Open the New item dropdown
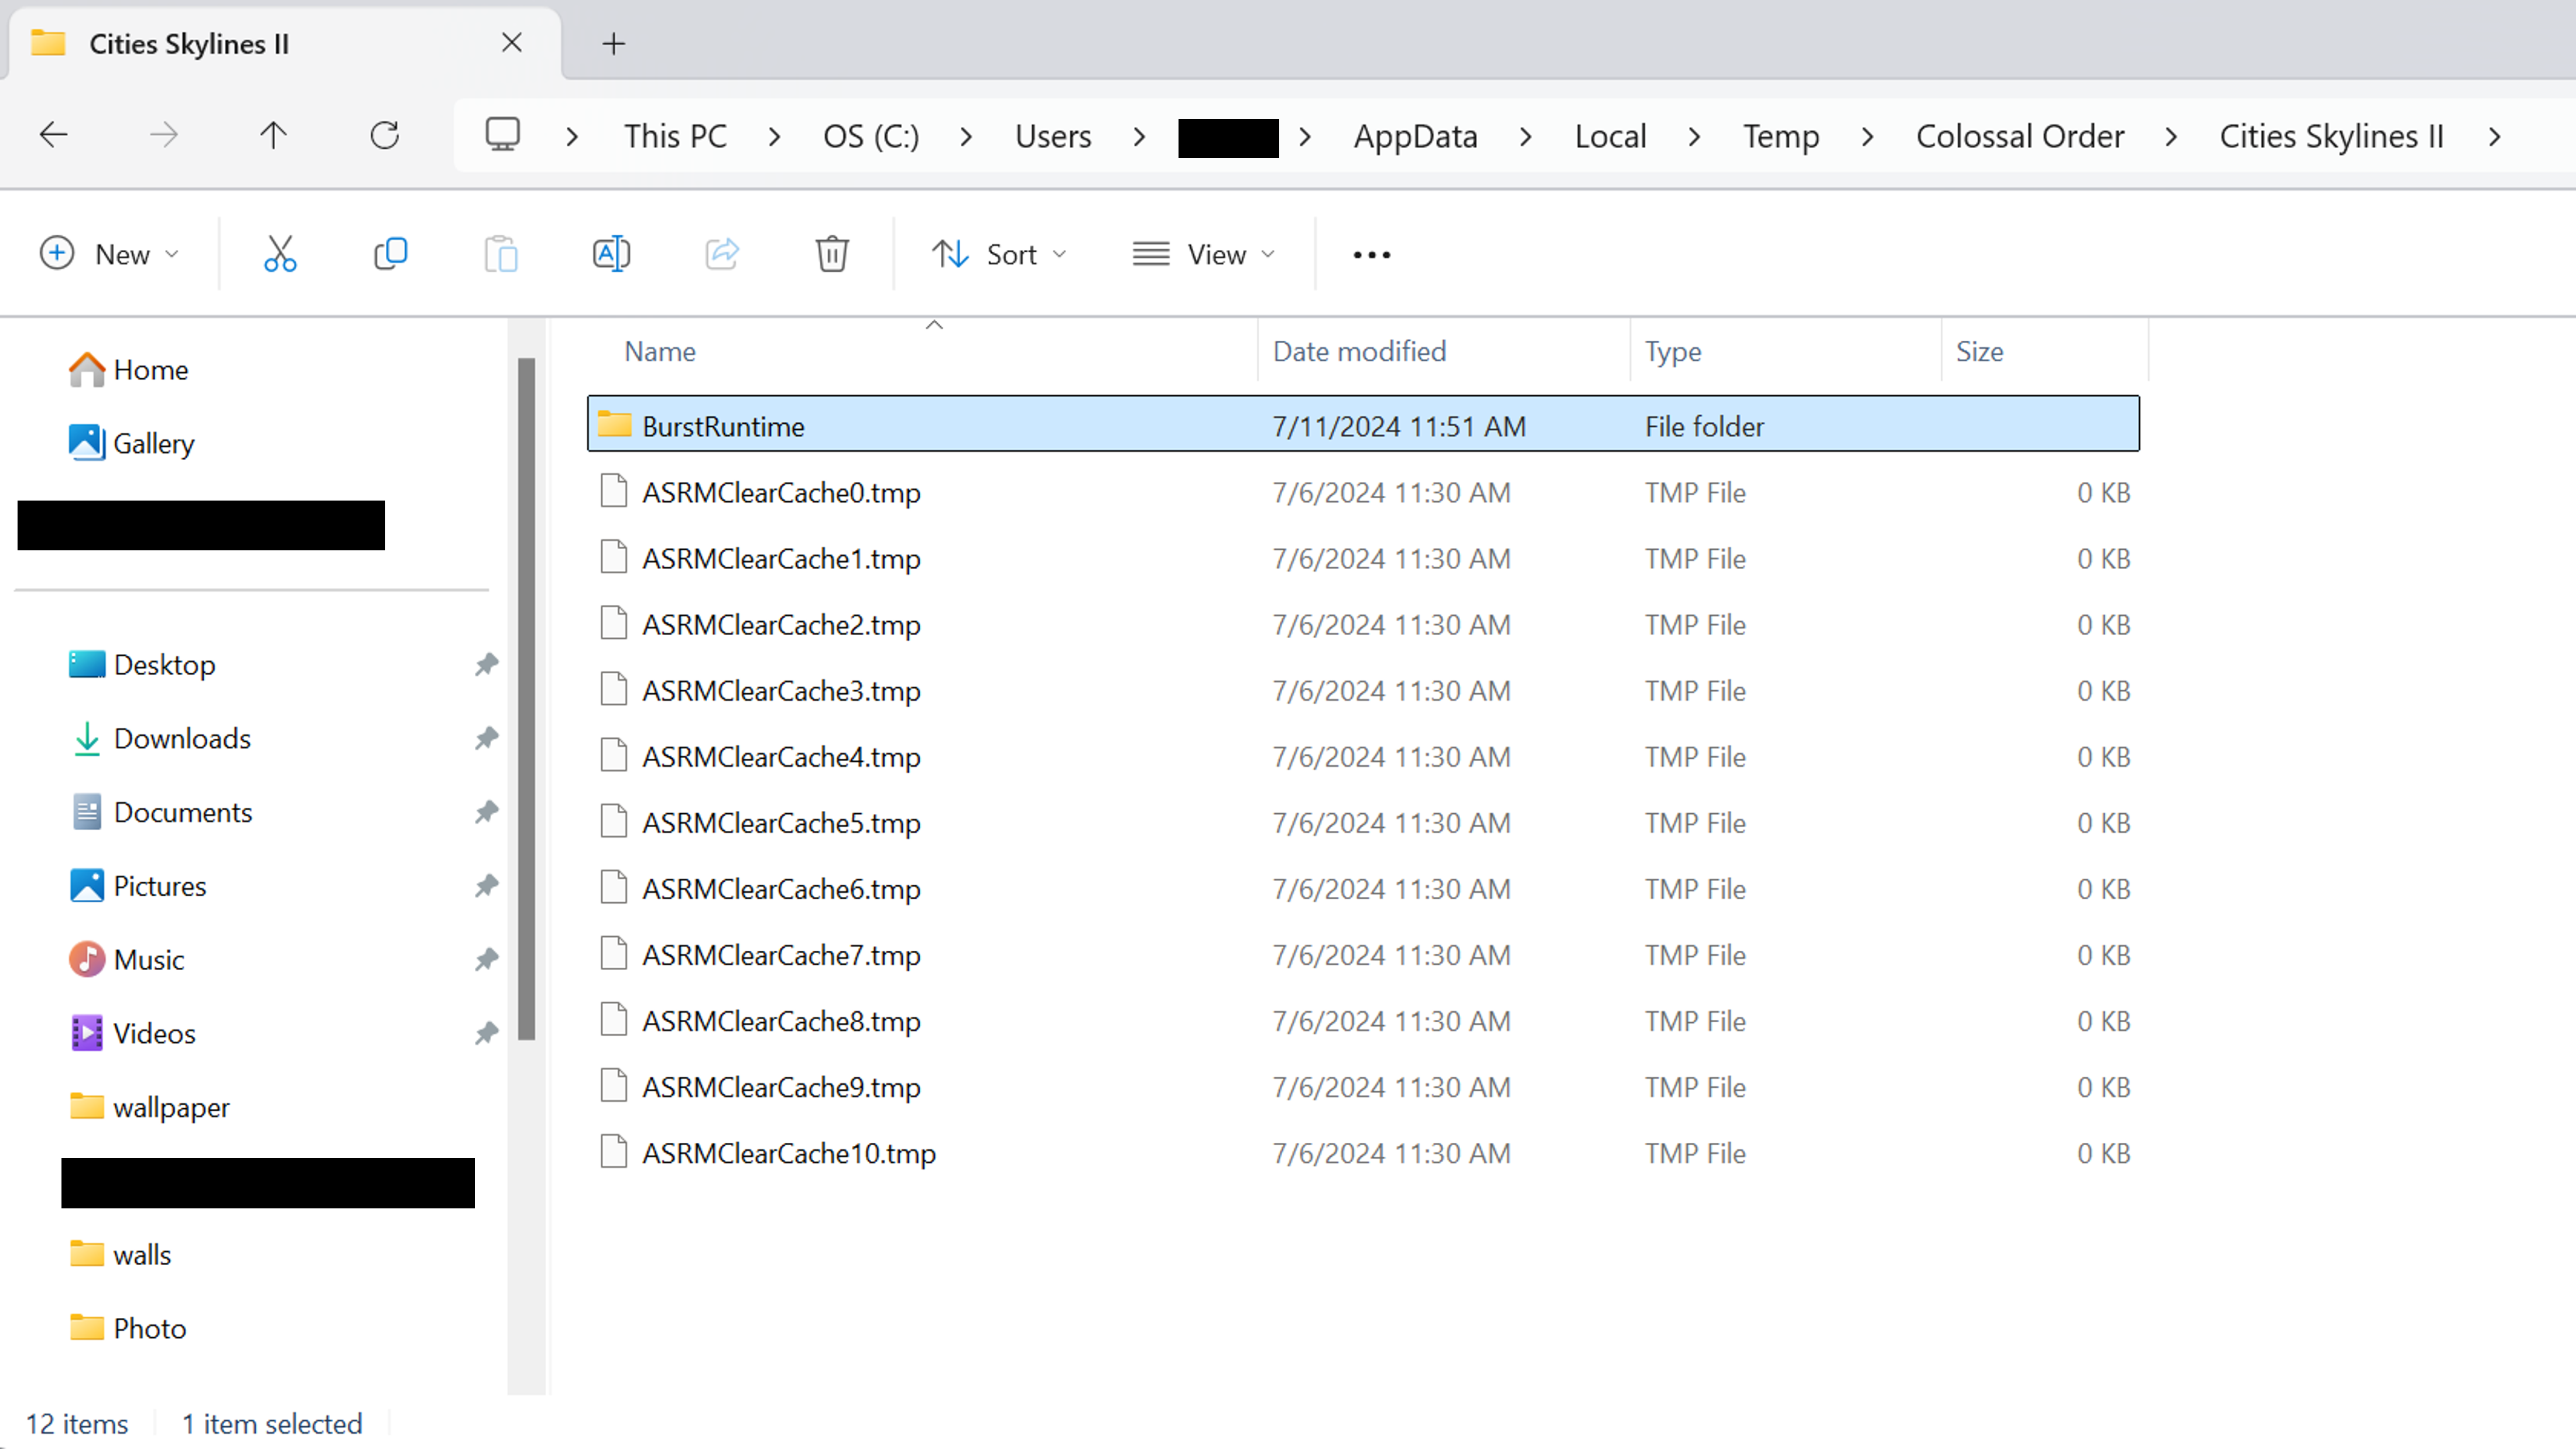This screenshot has height=1449, width=2576. click(x=111, y=253)
